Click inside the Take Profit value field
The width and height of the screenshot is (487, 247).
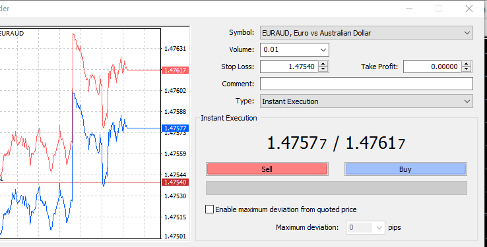click(x=433, y=67)
